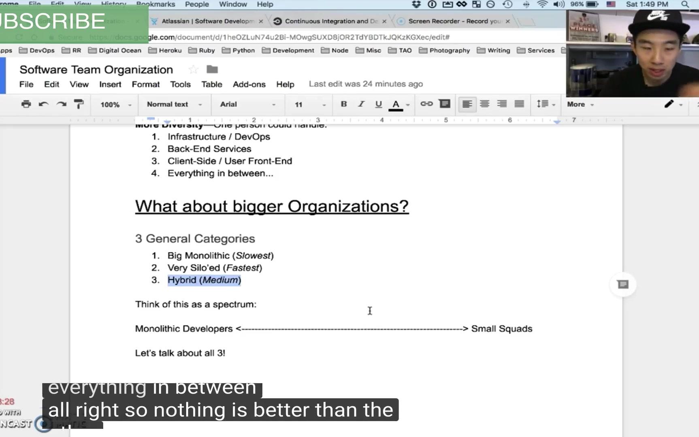Open the DevOps bookmarks folder
This screenshot has width=699, height=437.
click(x=37, y=50)
